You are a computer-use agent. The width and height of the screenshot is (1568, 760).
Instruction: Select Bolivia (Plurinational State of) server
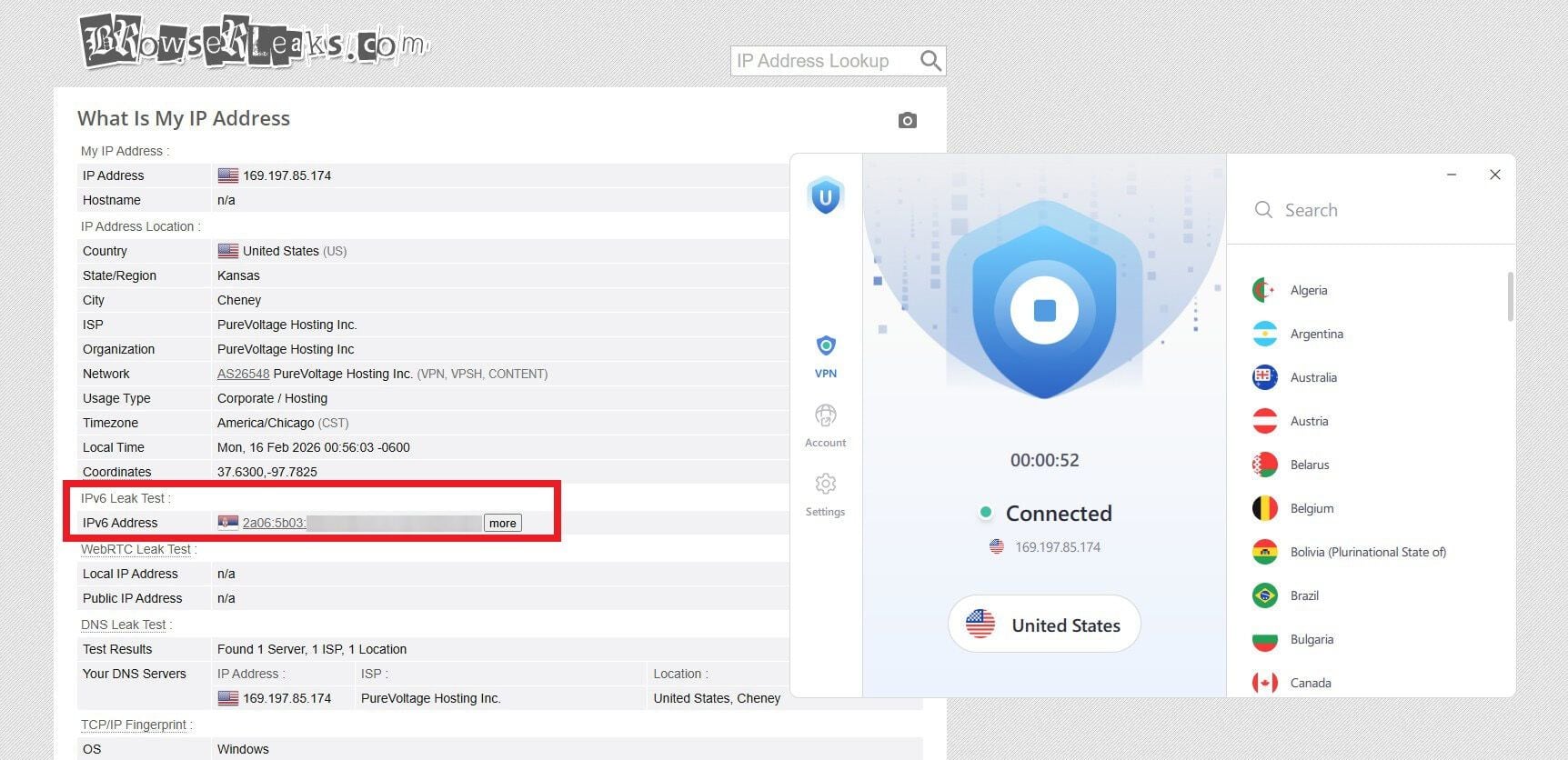[x=1368, y=552]
